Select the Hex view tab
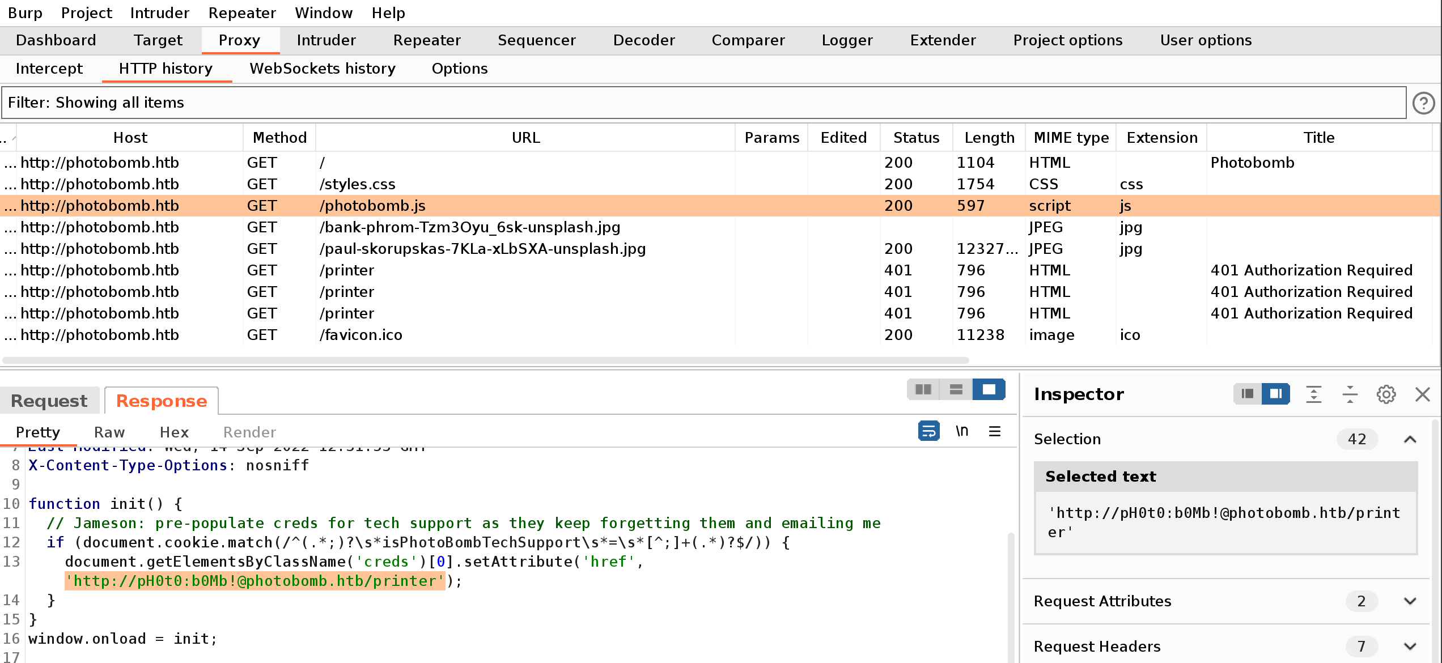 point(174,432)
